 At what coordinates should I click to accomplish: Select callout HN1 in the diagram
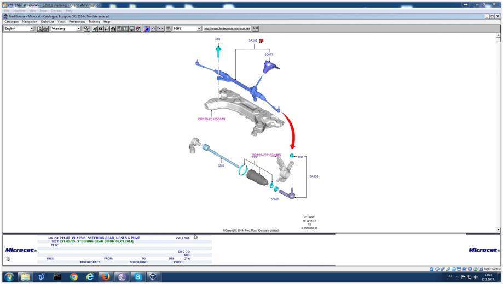300,157
